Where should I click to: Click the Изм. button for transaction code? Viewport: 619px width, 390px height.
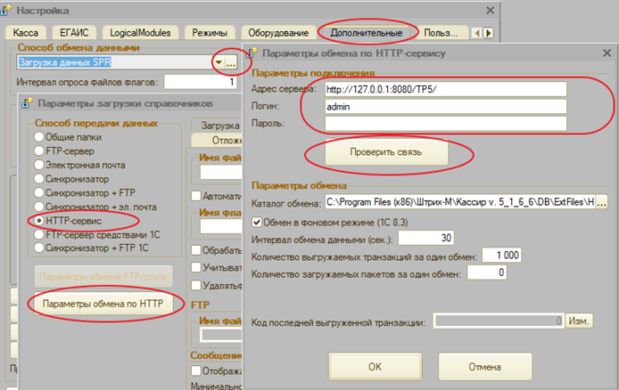tap(579, 320)
